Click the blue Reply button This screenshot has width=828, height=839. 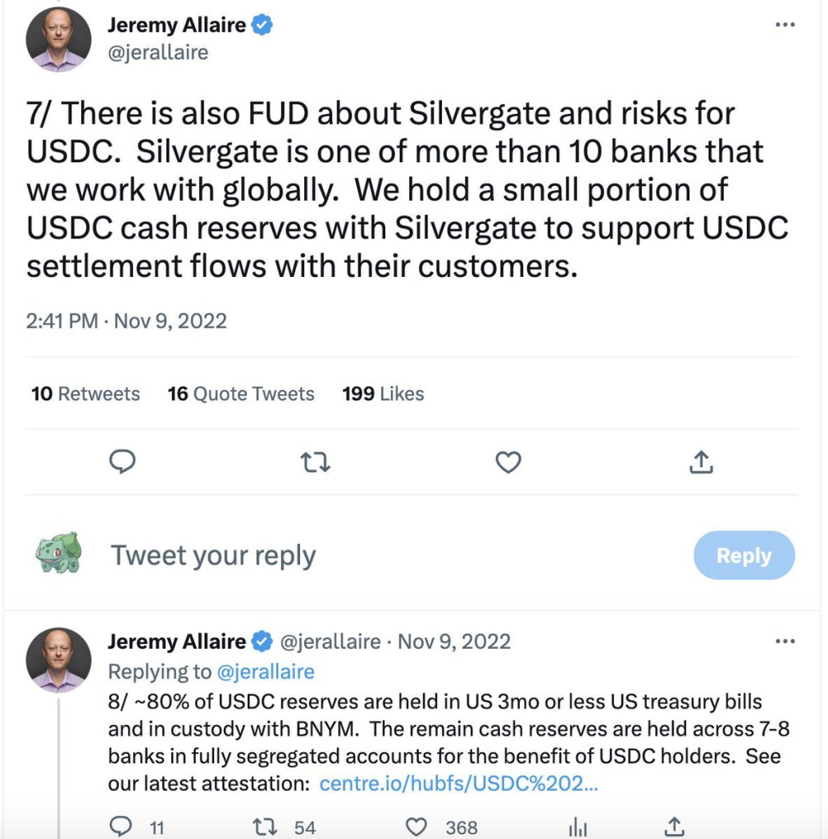pos(744,555)
